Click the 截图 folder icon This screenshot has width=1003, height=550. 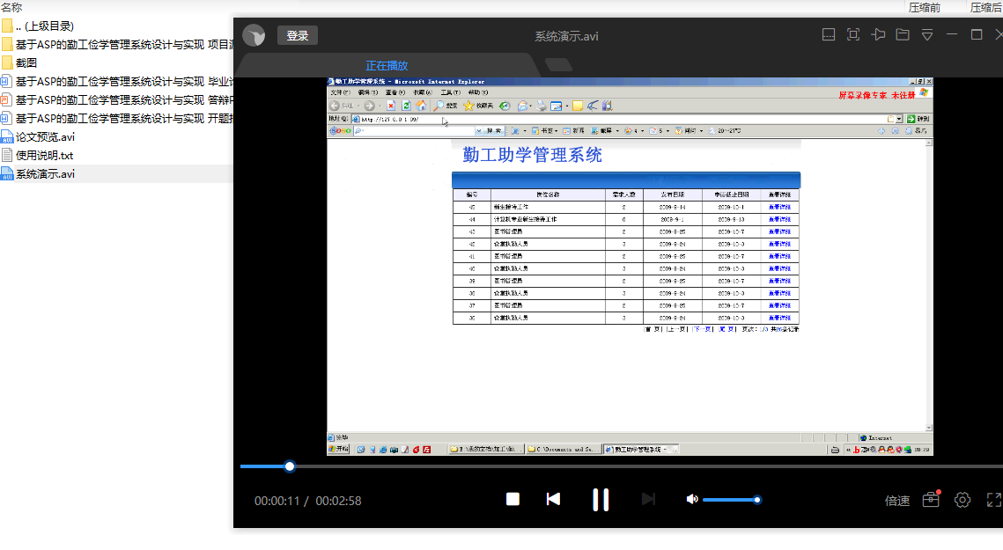[7, 62]
